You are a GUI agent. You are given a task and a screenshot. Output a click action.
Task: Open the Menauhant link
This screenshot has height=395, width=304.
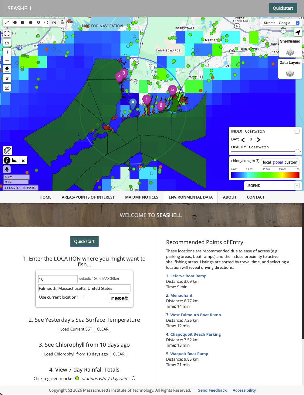181,295
